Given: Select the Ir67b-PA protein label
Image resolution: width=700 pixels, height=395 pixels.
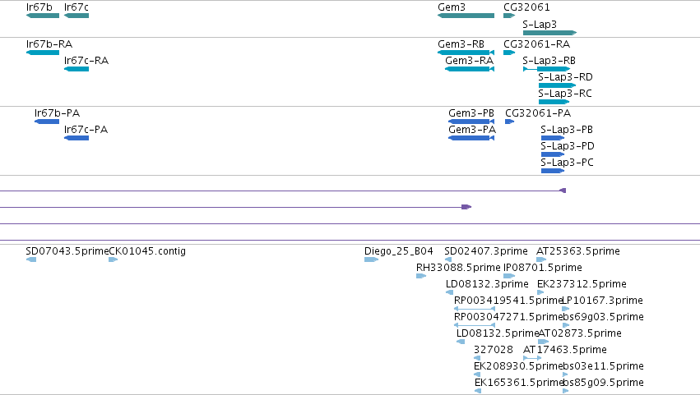Looking at the screenshot, I should pyautogui.click(x=57, y=113).
